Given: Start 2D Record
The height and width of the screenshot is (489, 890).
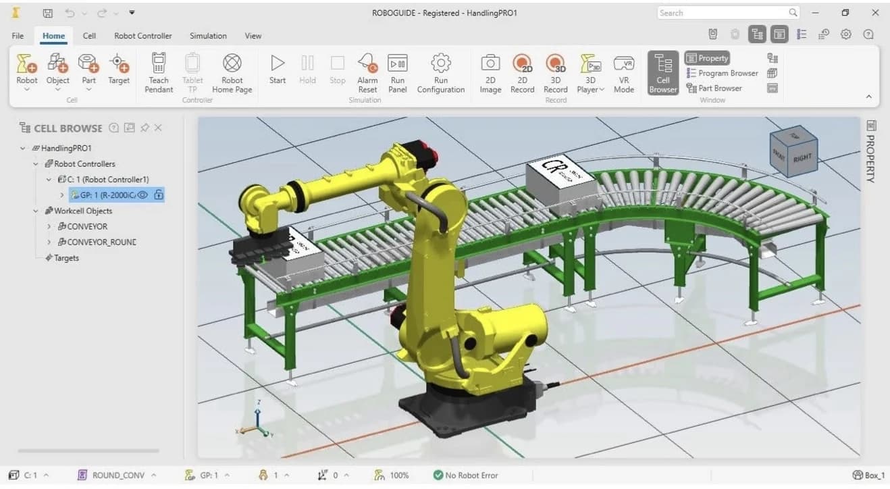Looking at the screenshot, I should coord(522,73).
